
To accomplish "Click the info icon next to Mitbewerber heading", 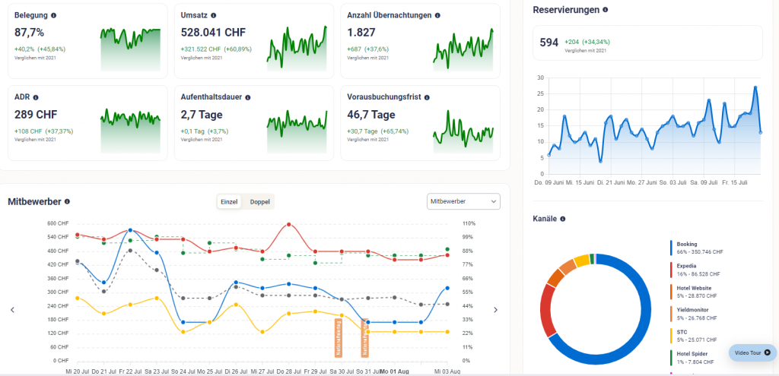I will pos(68,201).
